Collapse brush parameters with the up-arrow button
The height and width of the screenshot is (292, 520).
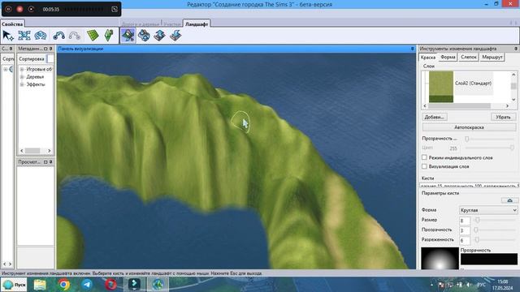(509, 200)
